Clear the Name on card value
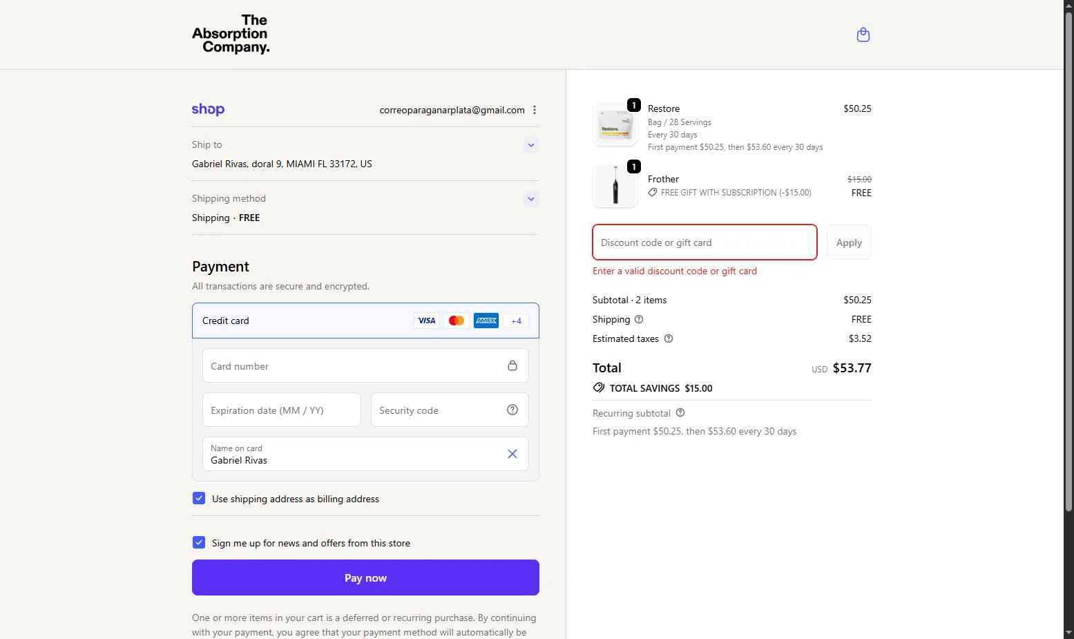This screenshot has width=1074, height=639. (512, 454)
